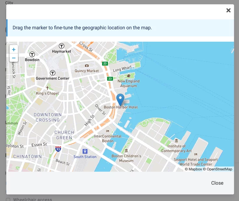The width and height of the screenshot is (239, 201).
Task: Open the Mapbox attribution link
Action: pyautogui.click(x=193, y=169)
